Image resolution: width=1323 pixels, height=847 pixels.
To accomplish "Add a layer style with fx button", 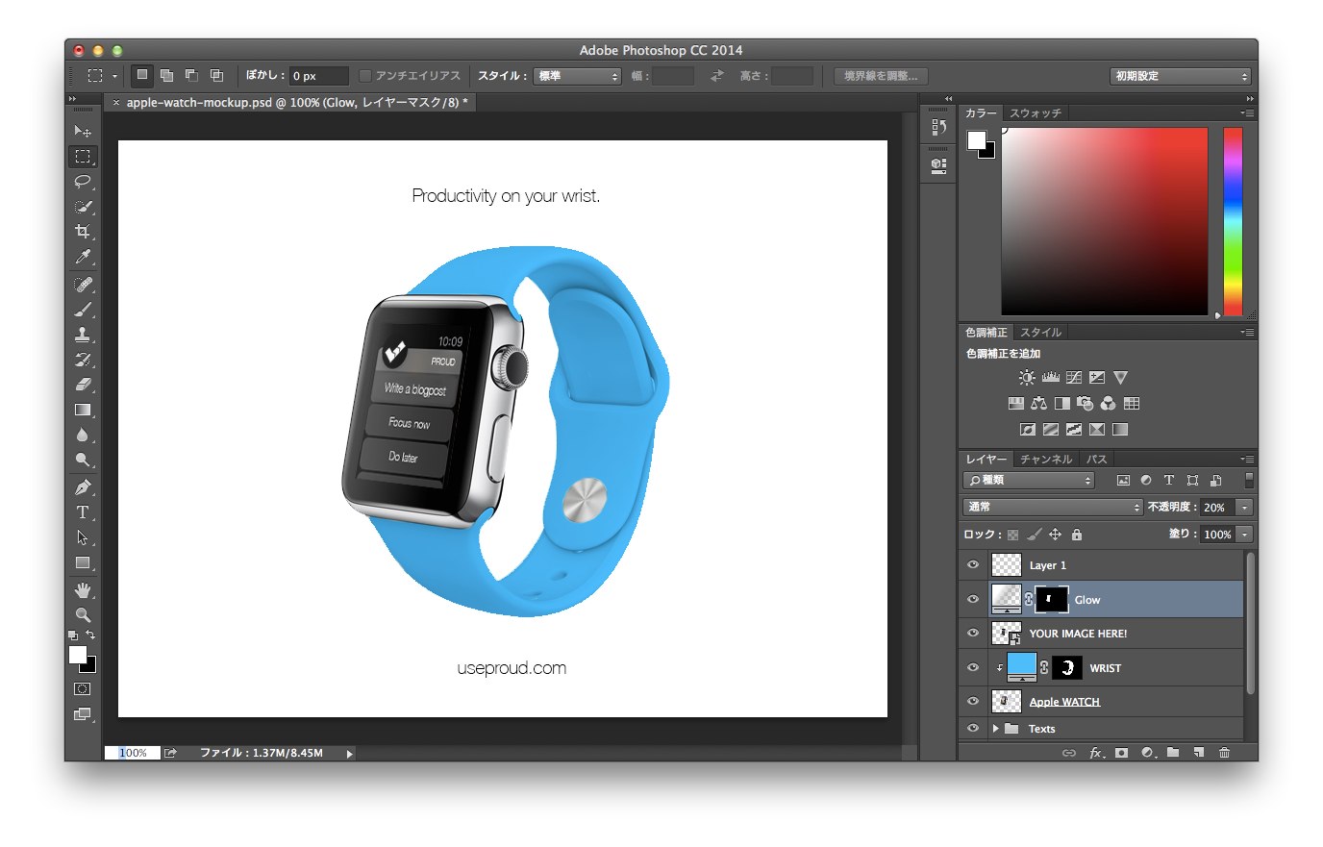I will [x=1096, y=753].
